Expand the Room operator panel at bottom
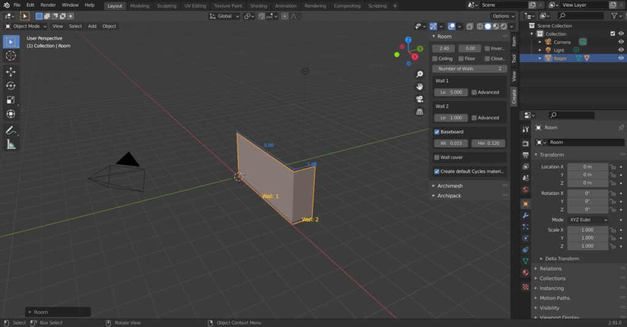The height and width of the screenshot is (327, 627). pos(58,312)
